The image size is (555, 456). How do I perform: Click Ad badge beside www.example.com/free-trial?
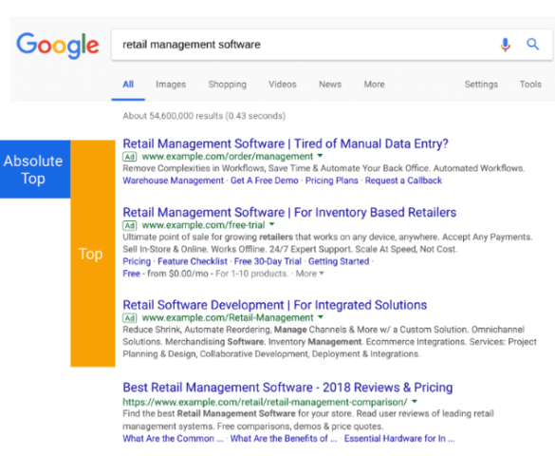coord(130,225)
